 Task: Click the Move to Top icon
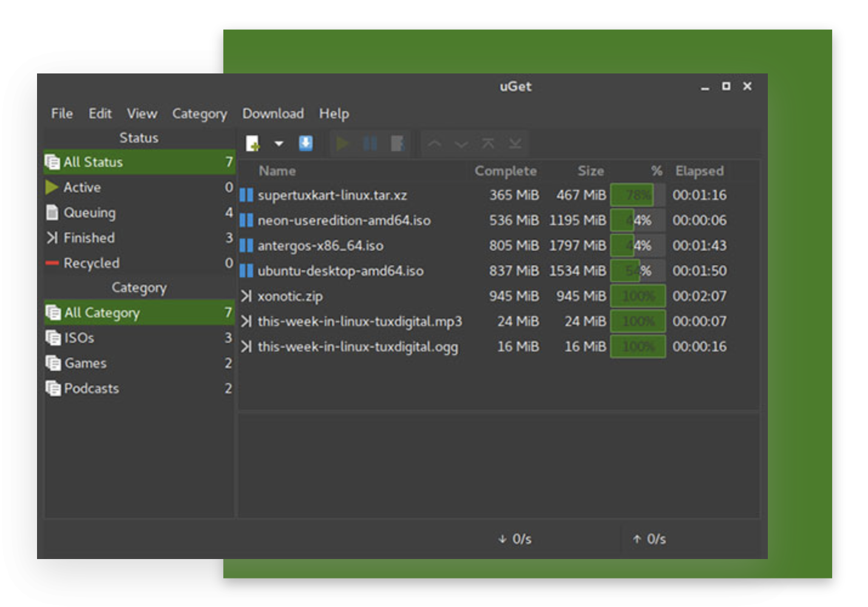[x=488, y=143]
